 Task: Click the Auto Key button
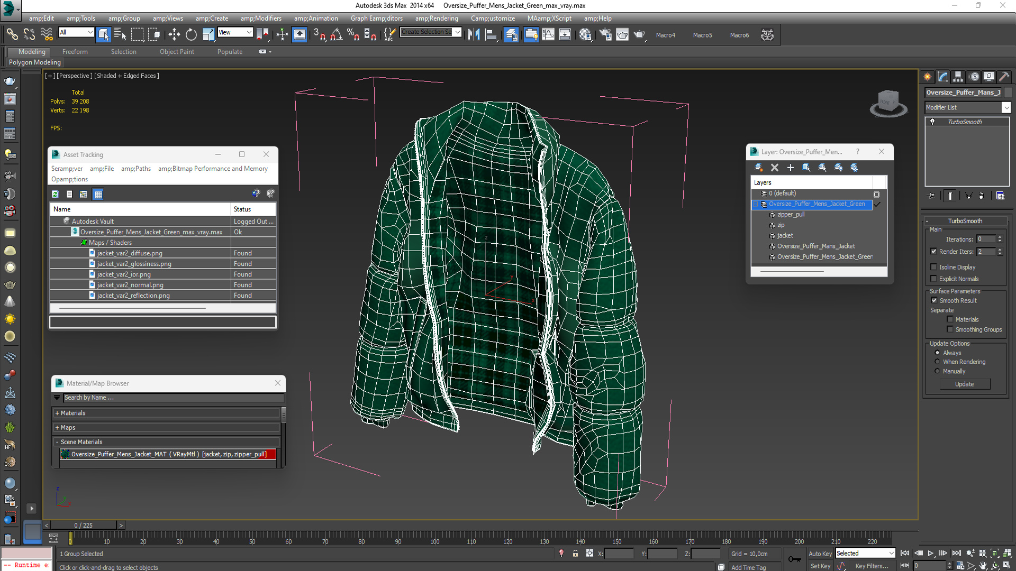click(x=820, y=554)
